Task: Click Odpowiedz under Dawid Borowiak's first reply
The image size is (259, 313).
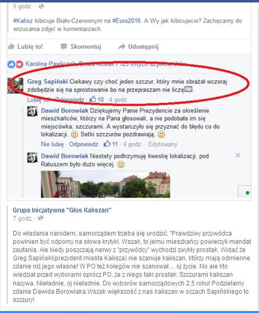Action: point(84,144)
